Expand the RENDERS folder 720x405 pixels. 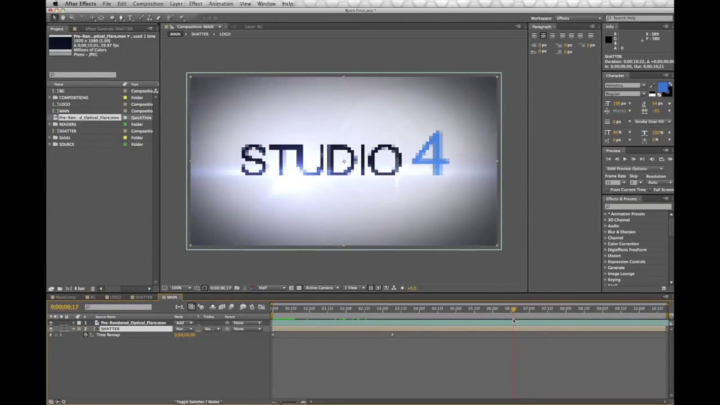click(50, 124)
